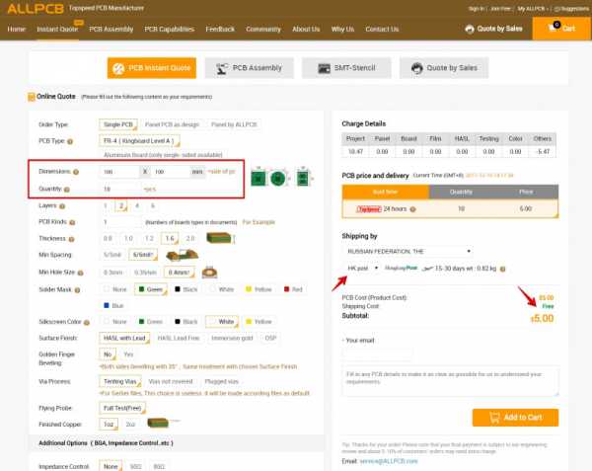Click the Quantity help question icon

point(67,190)
